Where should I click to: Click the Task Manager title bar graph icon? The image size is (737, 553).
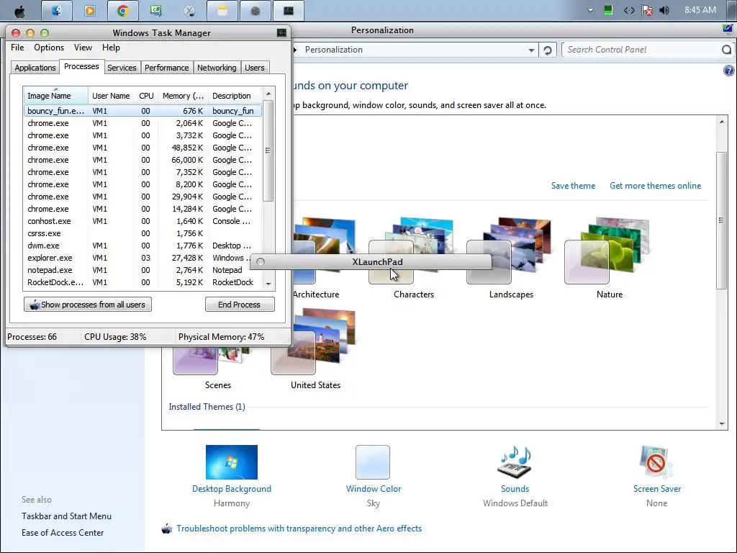coord(281,32)
